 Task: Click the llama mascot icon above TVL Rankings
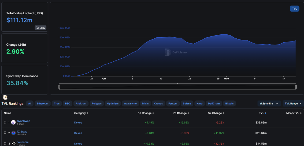5,97
